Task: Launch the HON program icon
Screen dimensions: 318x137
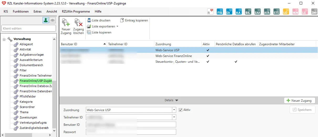Action: tap(295, 12)
